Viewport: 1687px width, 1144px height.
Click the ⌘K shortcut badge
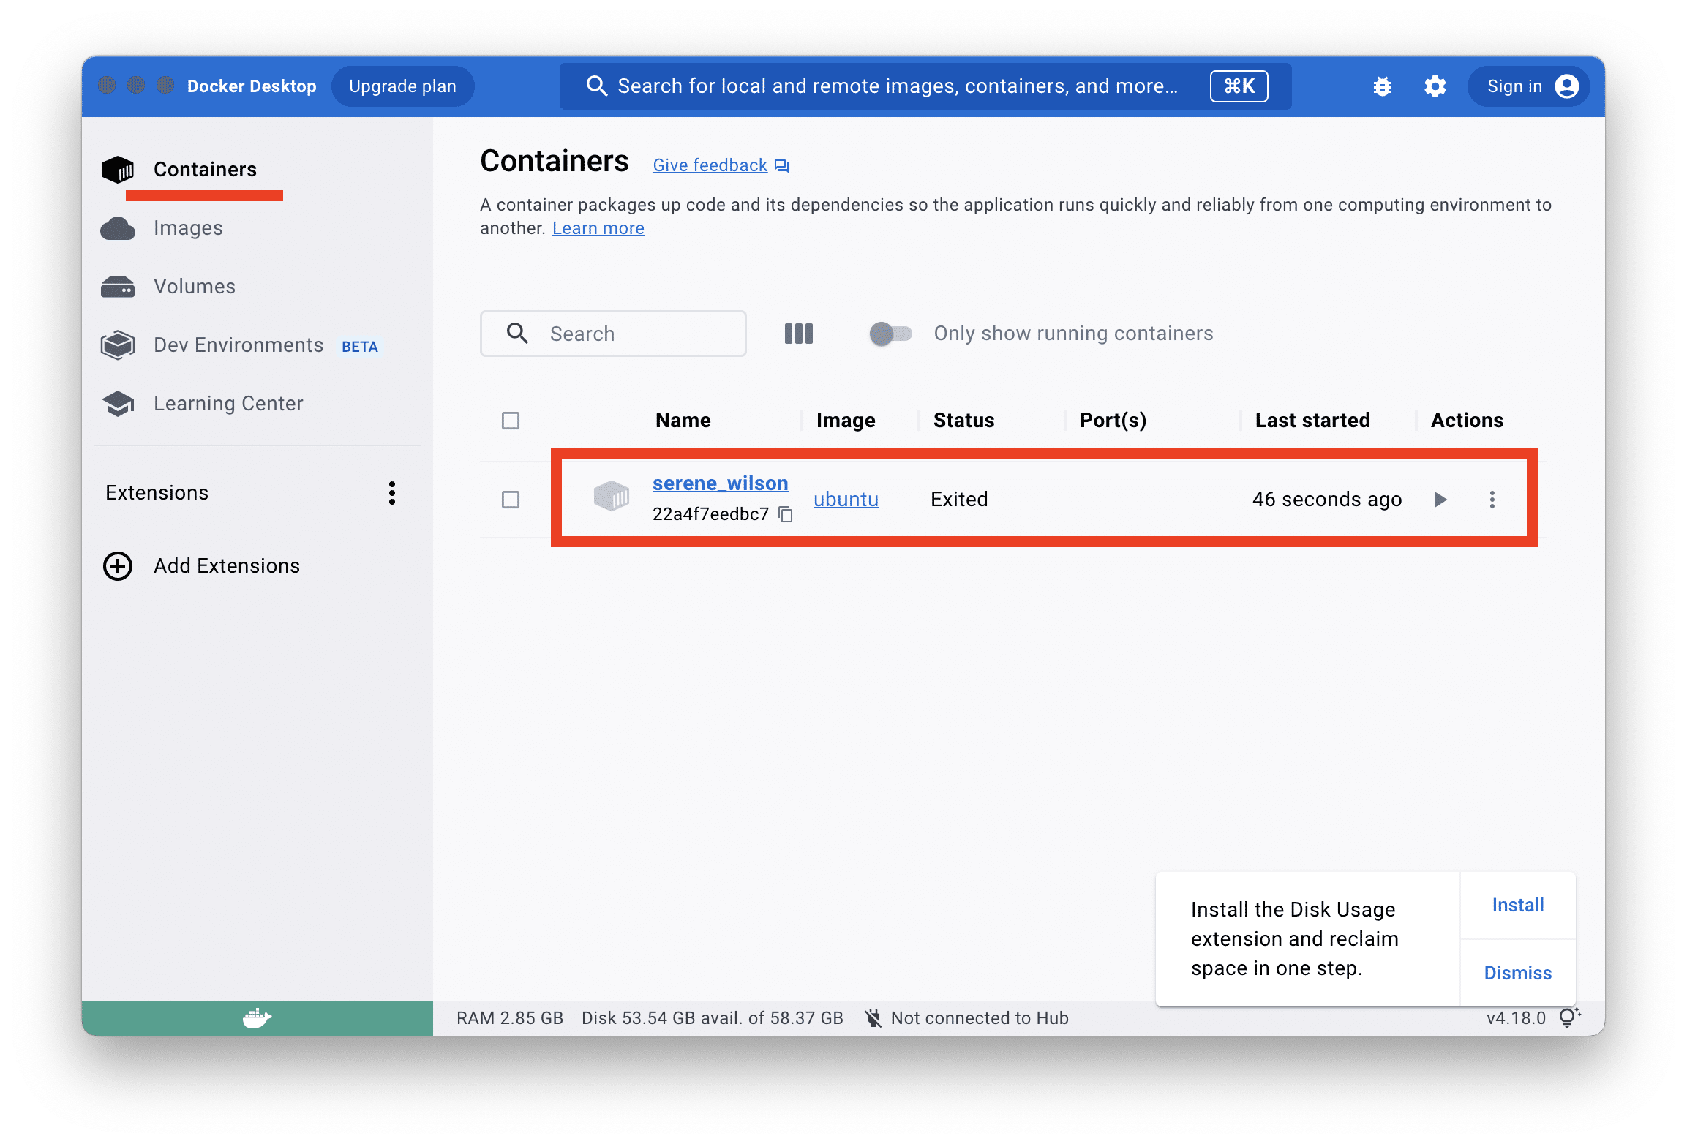(1239, 86)
